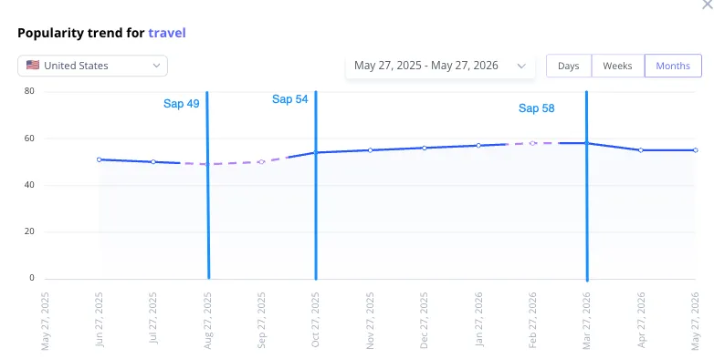Select the Dec 27, 2025 data point
The height and width of the screenshot is (359, 714).
pos(425,148)
